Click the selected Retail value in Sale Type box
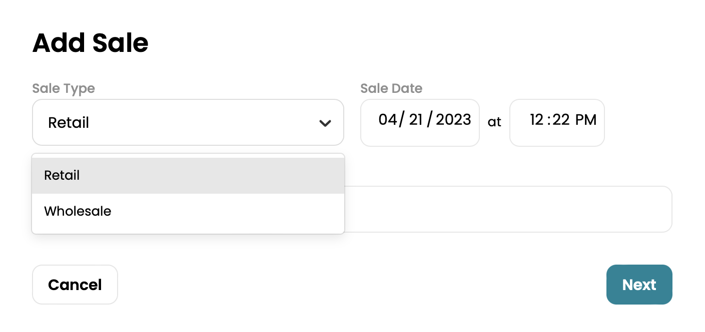 (x=69, y=123)
